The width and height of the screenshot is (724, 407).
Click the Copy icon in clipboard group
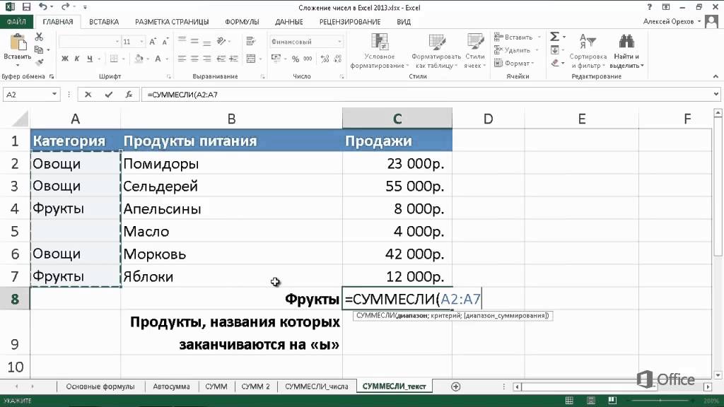[x=39, y=49]
